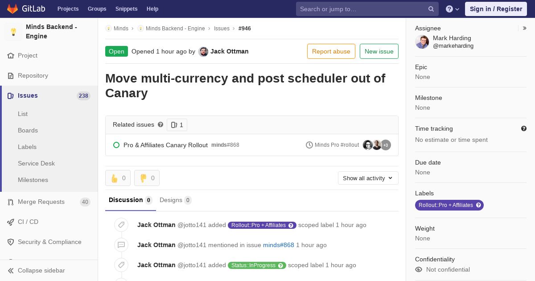Viewport: 535px width, 281px height.
Task: Click the Issues breadcrumb link
Action: 222,29
